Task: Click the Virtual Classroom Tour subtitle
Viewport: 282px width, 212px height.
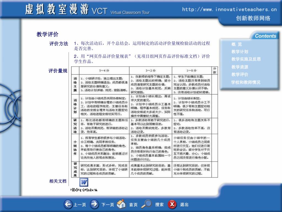Action: (x=130, y=12)
